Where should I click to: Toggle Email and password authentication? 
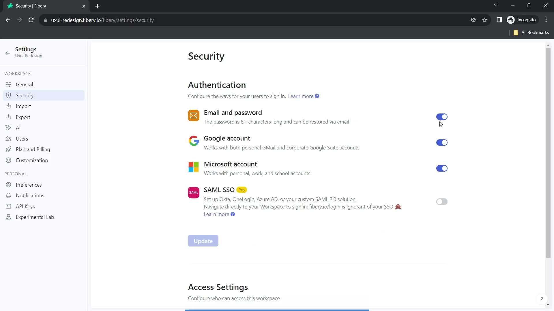tap(442, 117)
